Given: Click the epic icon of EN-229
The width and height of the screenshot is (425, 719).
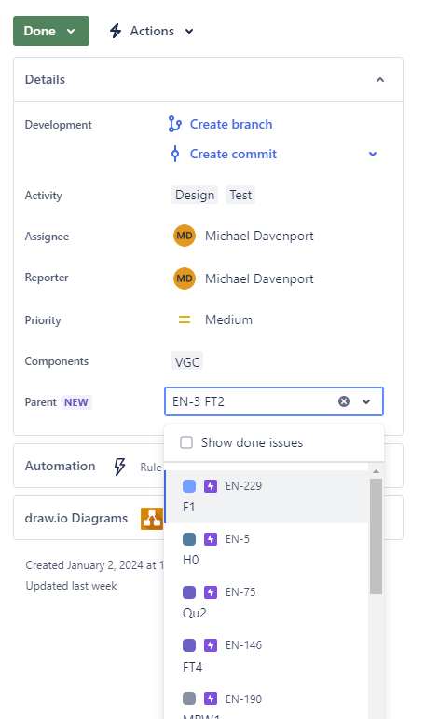Looking at the screenshot, I should [211, 486].
